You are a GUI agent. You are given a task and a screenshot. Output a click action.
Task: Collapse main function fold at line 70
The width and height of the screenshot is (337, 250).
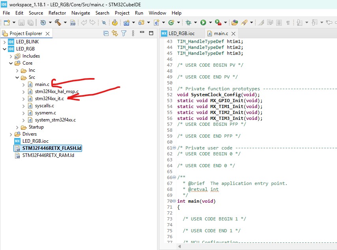tap(174, 201)
